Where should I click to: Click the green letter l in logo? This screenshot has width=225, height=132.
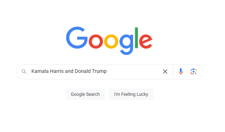pyautogui.click(x=137, y=38)
